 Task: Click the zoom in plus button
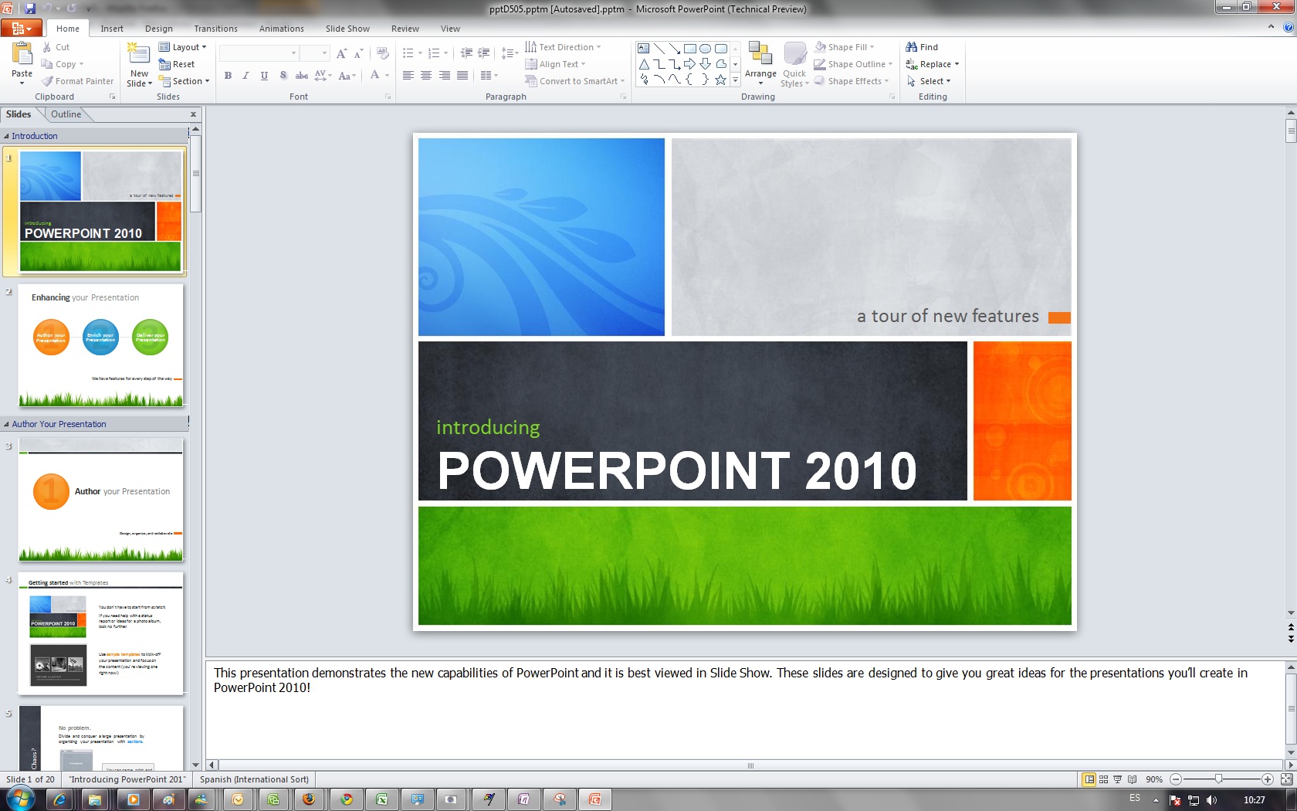(x=1267, y=779)
